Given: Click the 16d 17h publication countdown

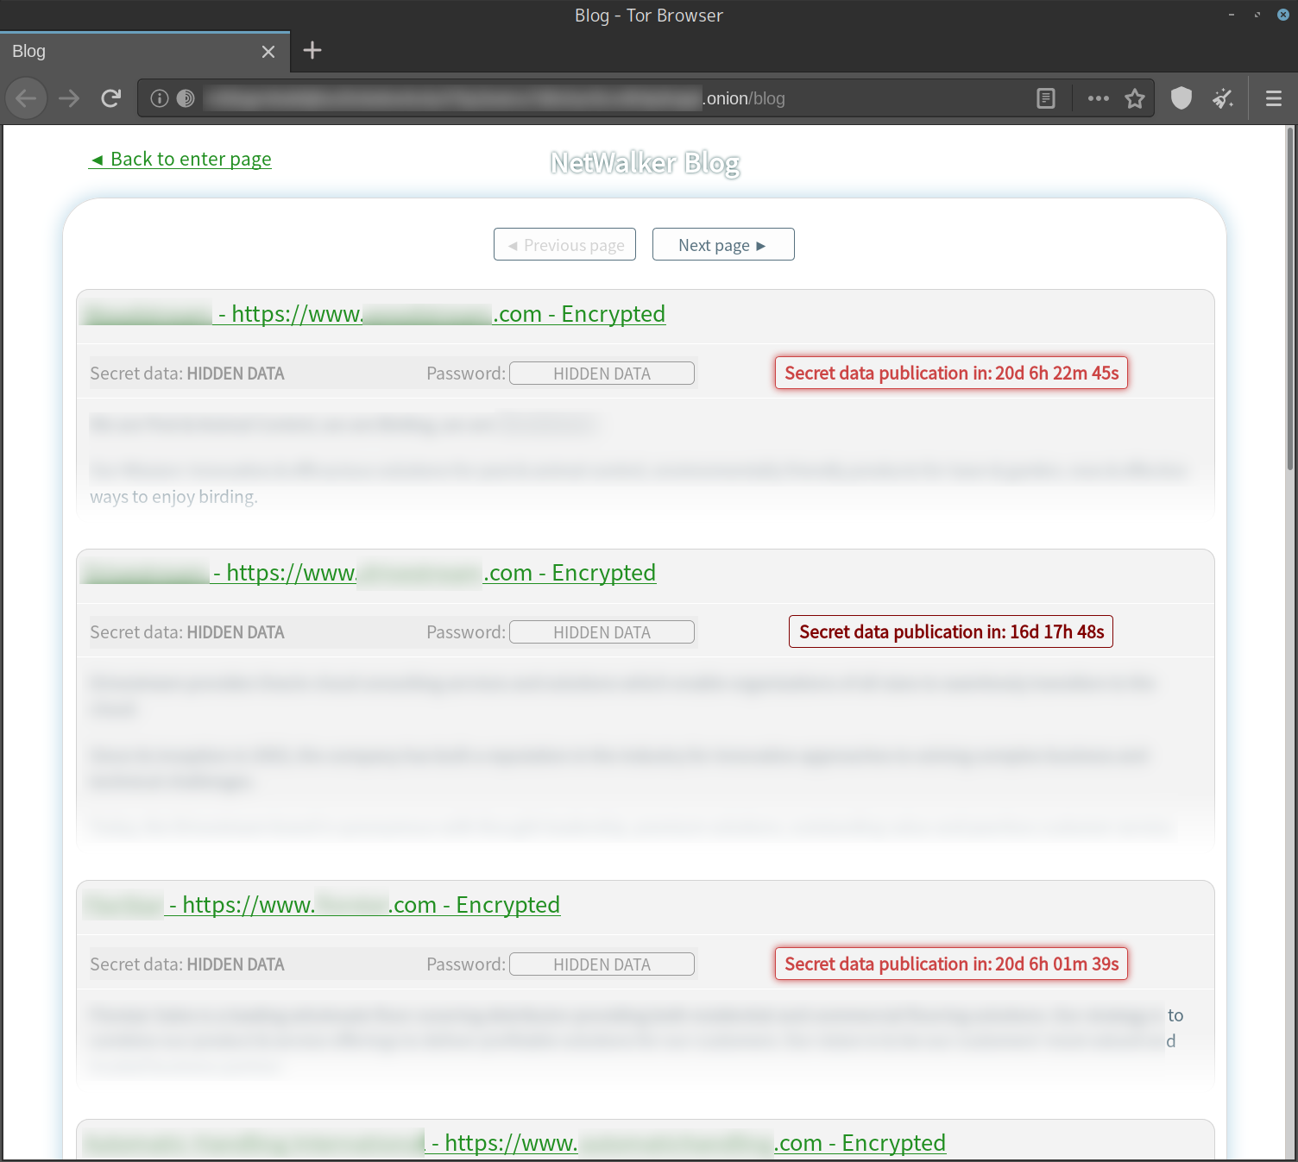Looking at the screenshot, I should 951,631.
